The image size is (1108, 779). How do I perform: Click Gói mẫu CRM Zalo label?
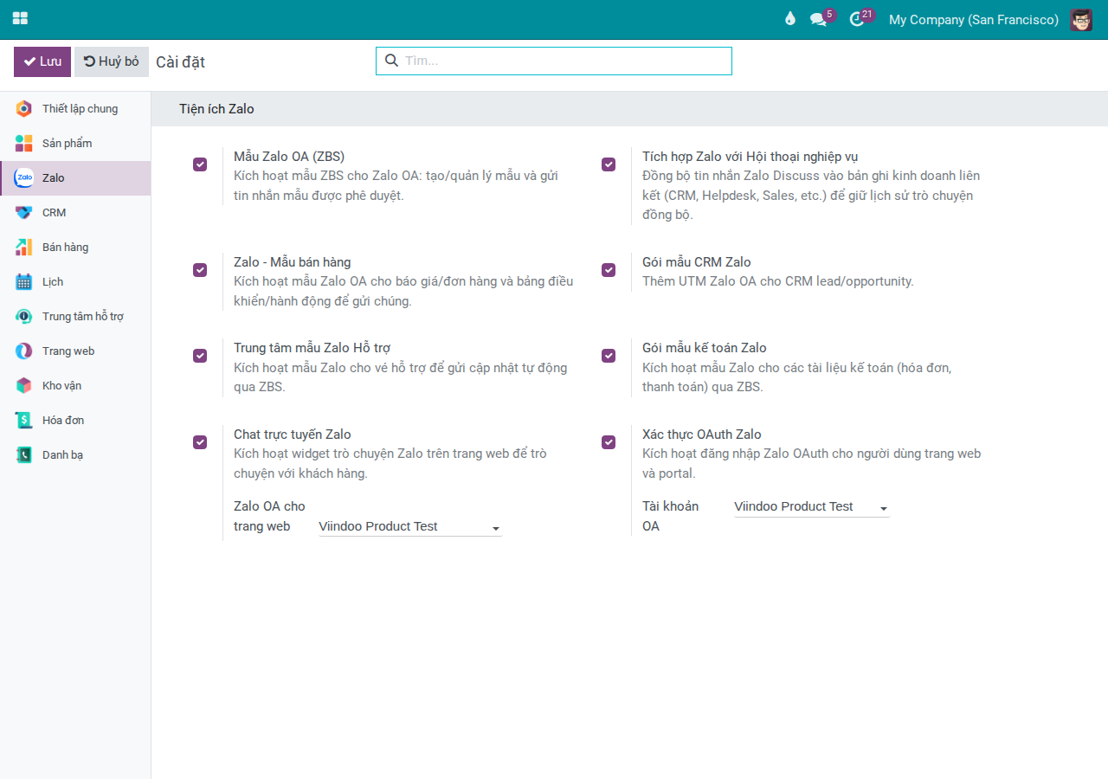(x=697, y=262)
